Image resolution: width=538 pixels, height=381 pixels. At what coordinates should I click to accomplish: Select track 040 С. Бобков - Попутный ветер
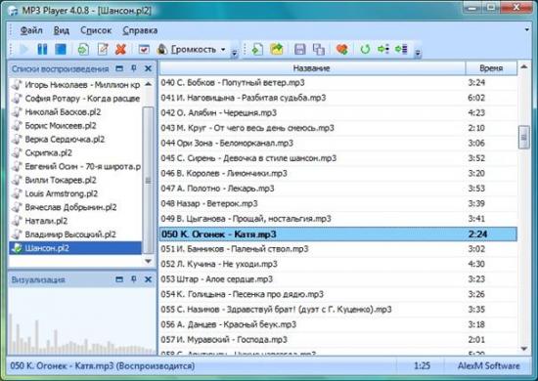coord(338,83)
